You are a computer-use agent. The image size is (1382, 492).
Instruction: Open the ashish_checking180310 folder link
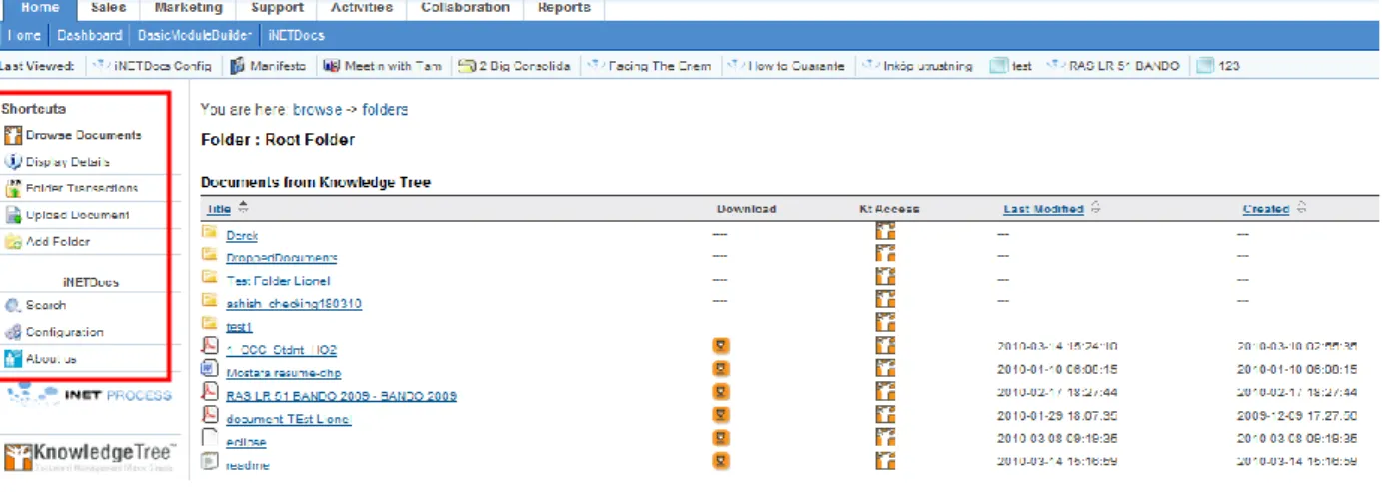click(294, 304)
